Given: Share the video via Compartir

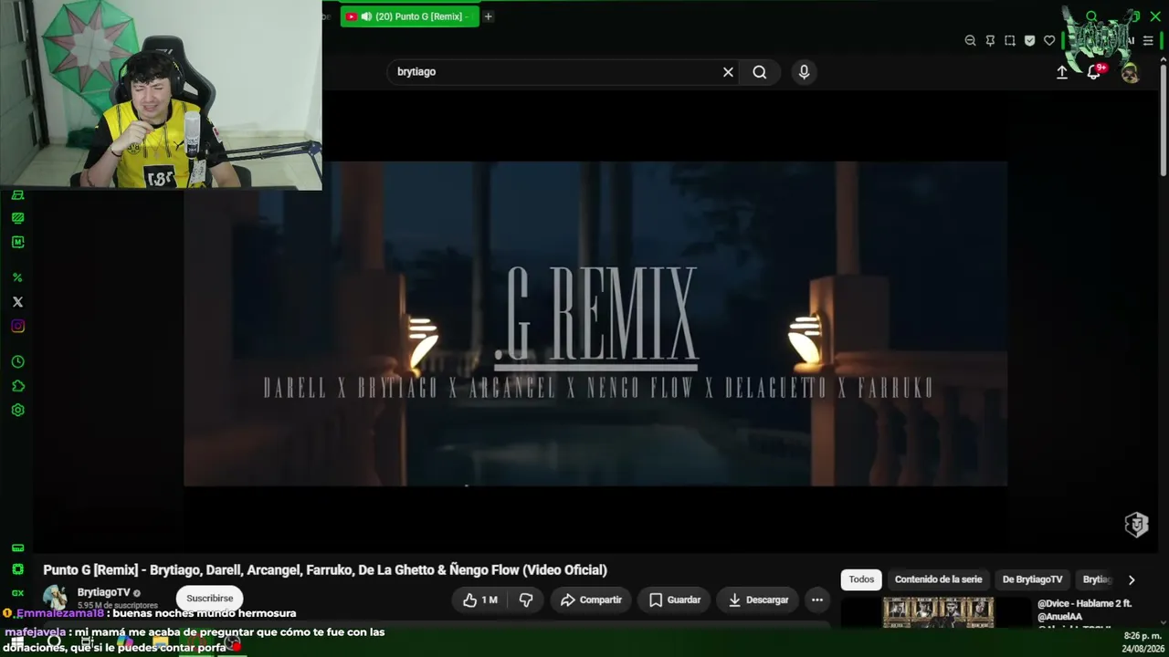Looking at the screenshot, I should point(591,600).
